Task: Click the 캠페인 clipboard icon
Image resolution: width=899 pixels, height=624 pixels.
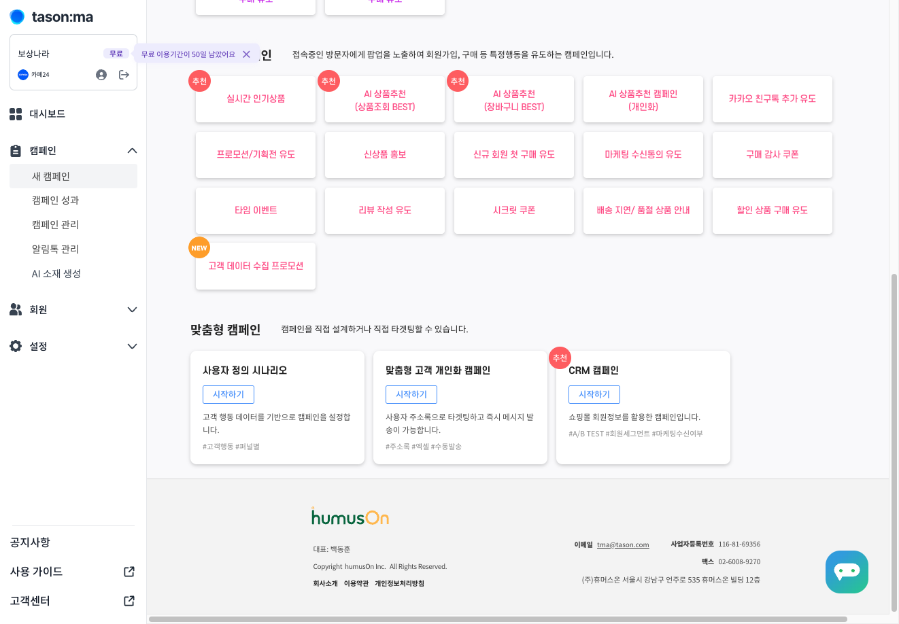Action: tap(16, 151)
